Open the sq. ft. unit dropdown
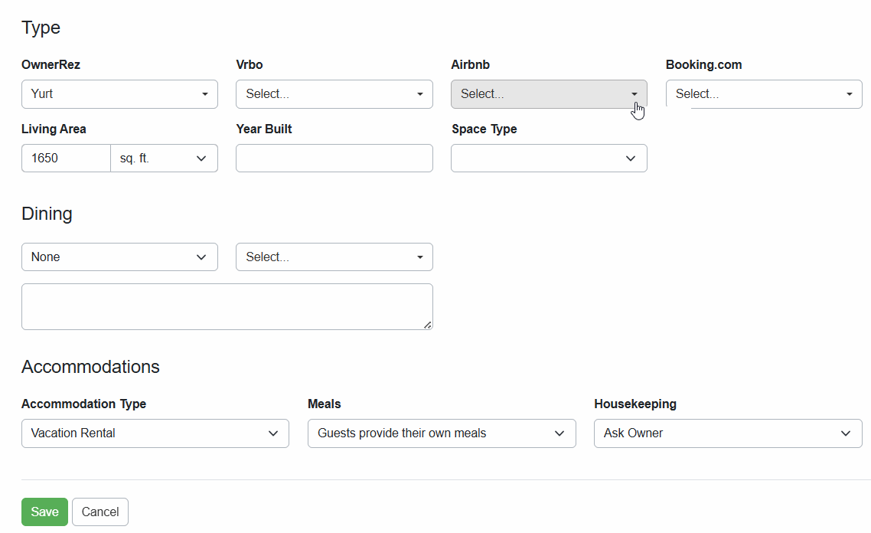This screenshot has height=533, width=871. pos(164,158)
